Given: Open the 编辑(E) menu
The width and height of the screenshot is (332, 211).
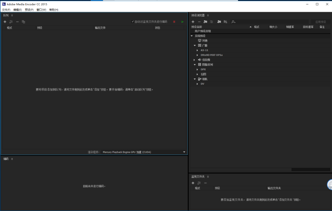Looking at the screenshot, I should pyautogui.click(x=18, y=10).
